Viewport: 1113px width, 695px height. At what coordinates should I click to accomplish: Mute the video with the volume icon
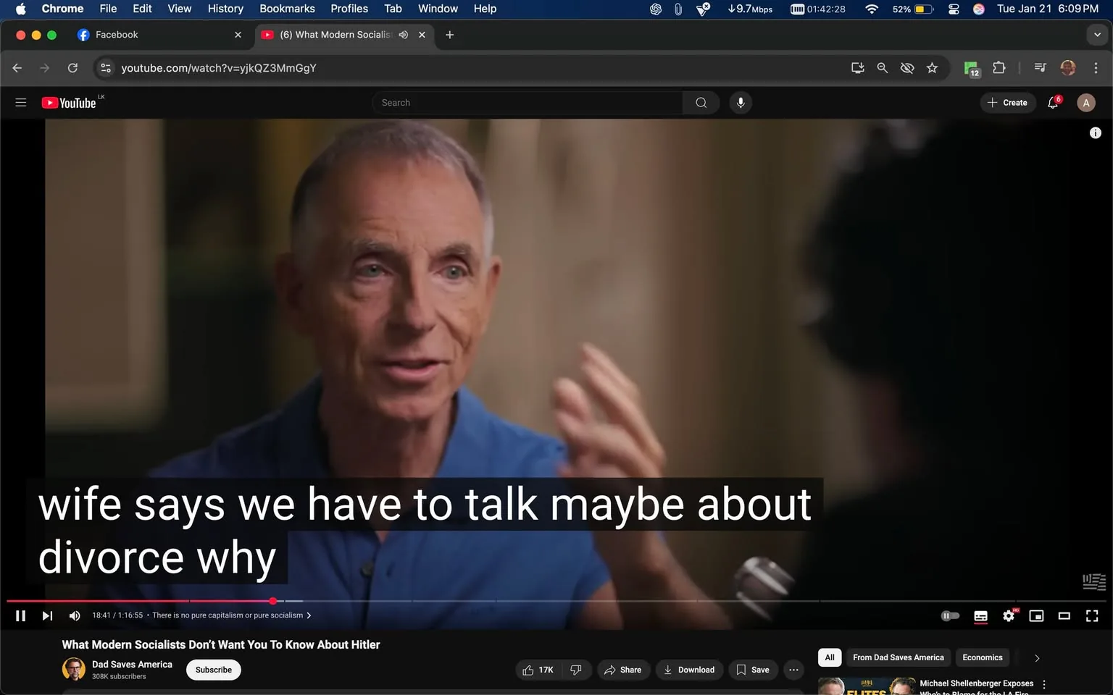pos(74,615)
